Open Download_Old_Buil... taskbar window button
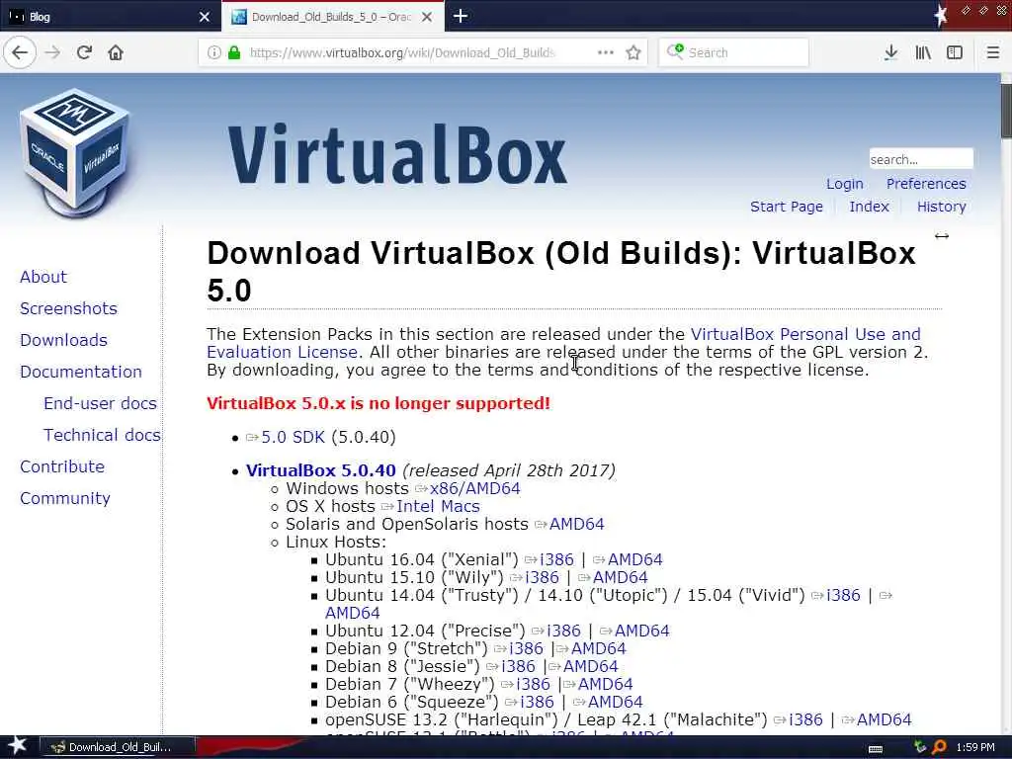The image size is (1012, 759). pos(118,747)
